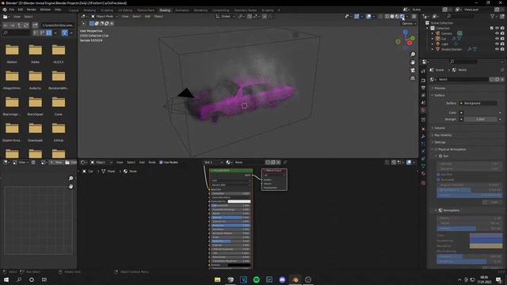Click the outliner filter funnel icon

pos(492,16)
